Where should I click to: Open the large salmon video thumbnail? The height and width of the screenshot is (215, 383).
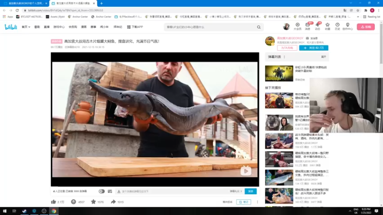click(x=279, y=177)
